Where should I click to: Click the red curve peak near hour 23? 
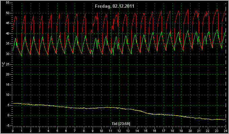point(217,9)
